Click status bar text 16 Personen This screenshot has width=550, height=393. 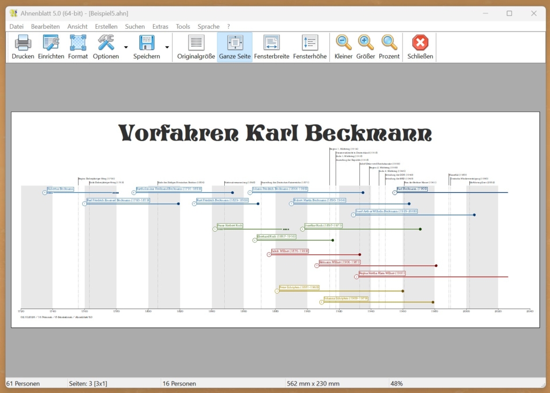(179, 383)
